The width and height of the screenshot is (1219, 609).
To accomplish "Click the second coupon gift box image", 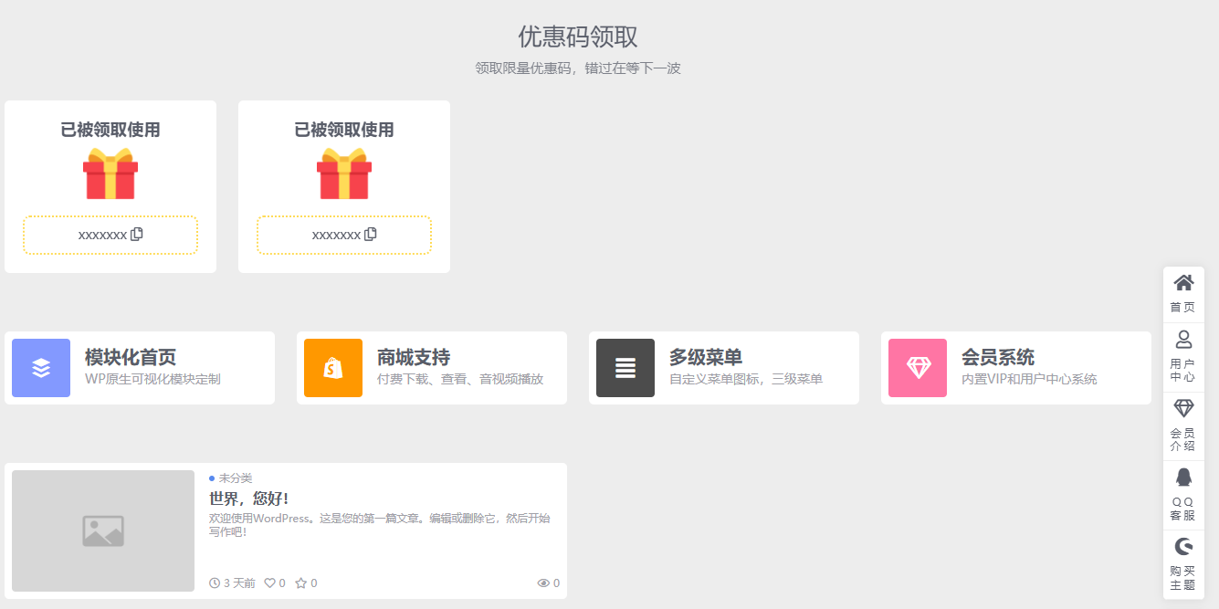I will [344, 174].
